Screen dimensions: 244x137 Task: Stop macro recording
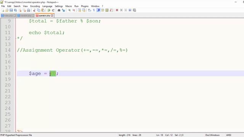121,10
